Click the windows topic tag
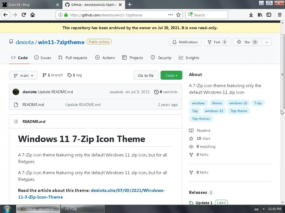The image size is (285, 213). 198,103
